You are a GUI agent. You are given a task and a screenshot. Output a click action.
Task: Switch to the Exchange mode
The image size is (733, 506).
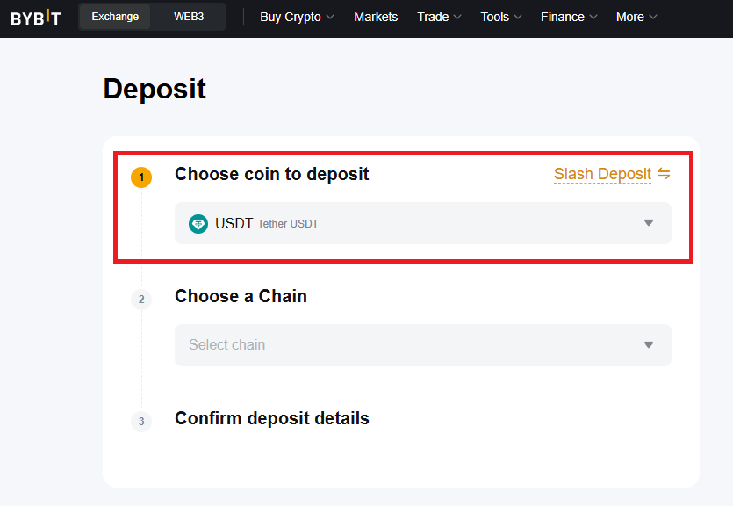[115, 17]
